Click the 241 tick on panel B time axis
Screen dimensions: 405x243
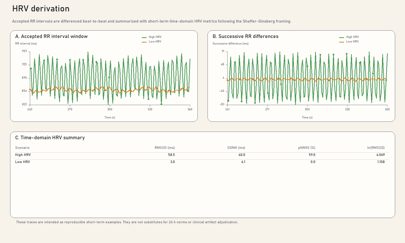[227, 109]
